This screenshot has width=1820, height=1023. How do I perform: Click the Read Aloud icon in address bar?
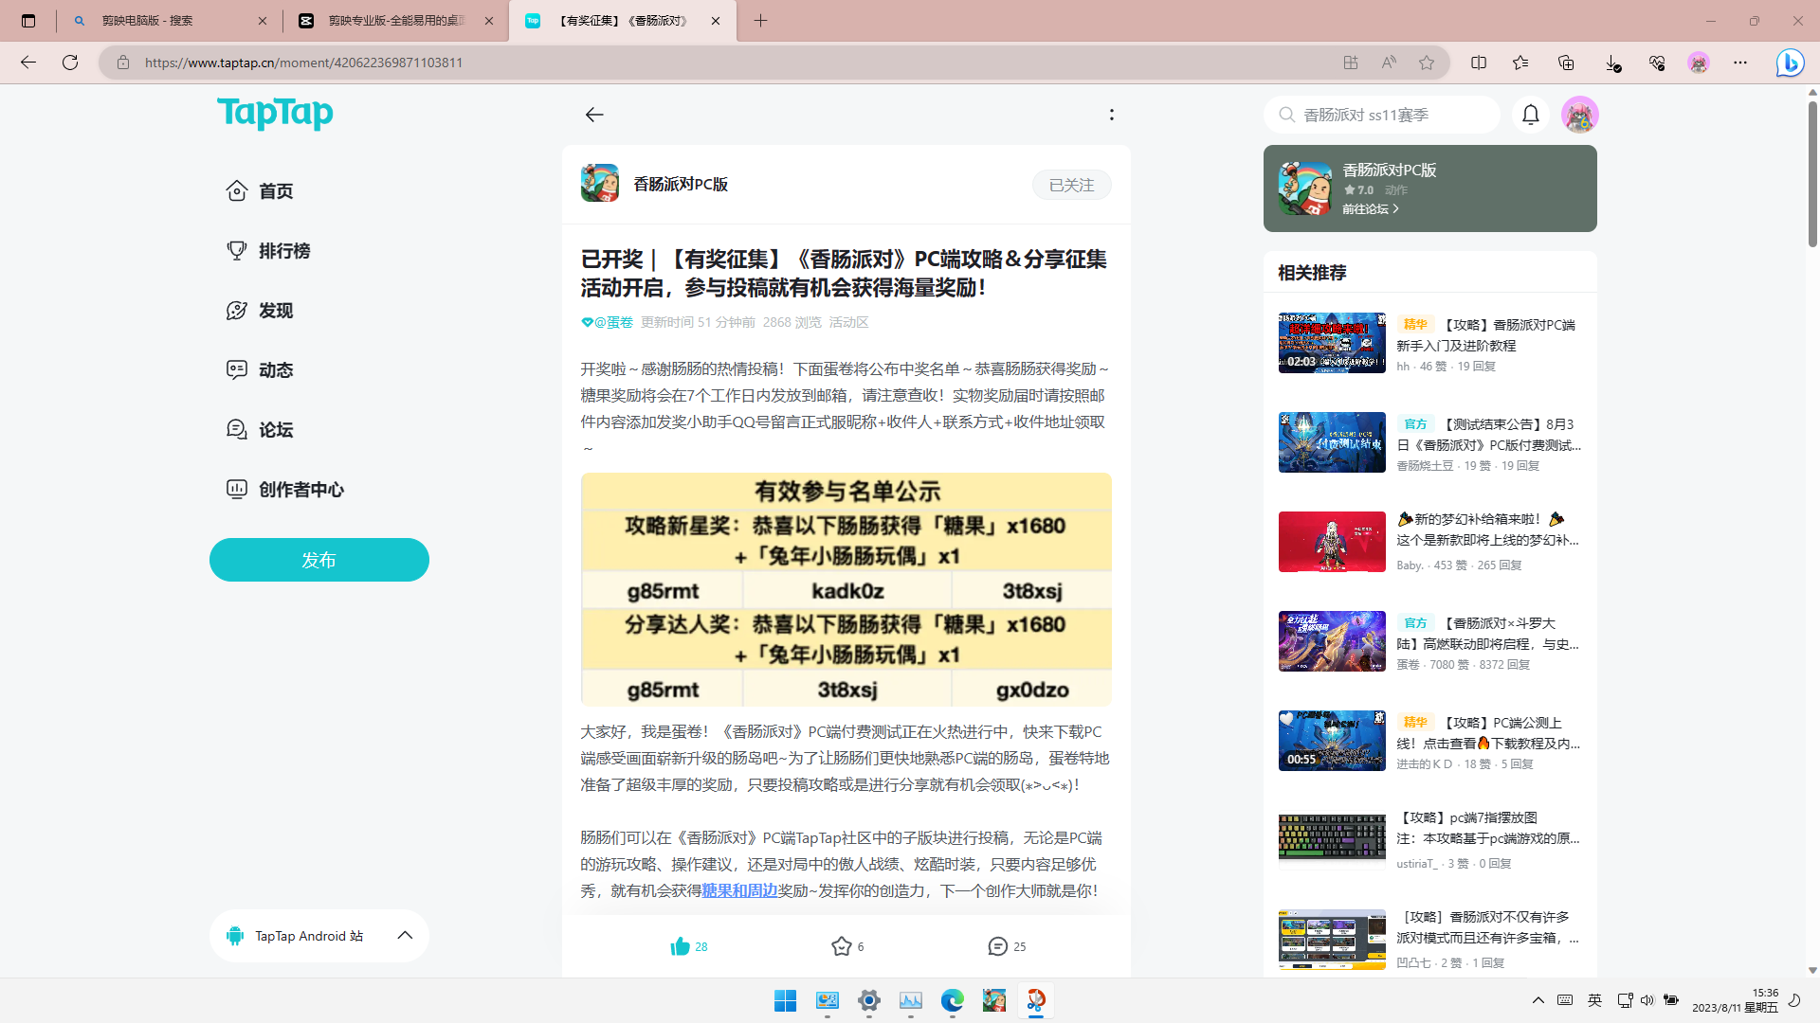coord(1389,63)
